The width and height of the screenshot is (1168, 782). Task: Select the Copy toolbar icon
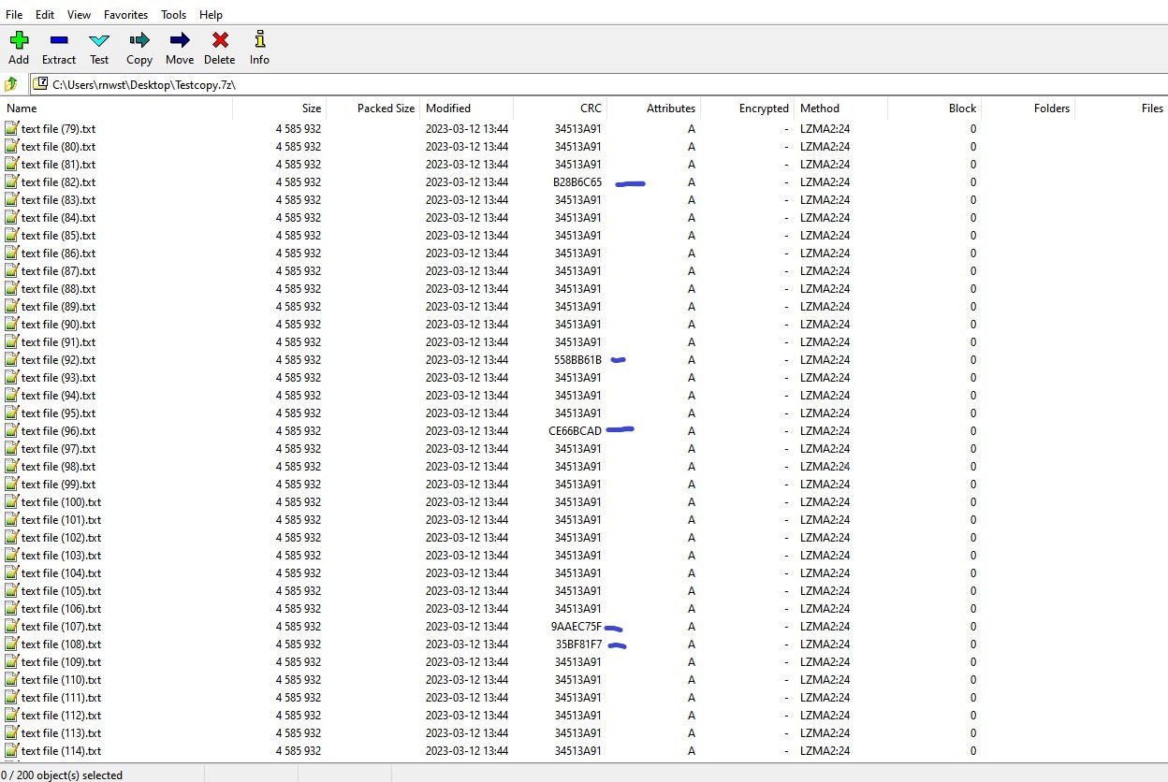(x=139, y=40)
